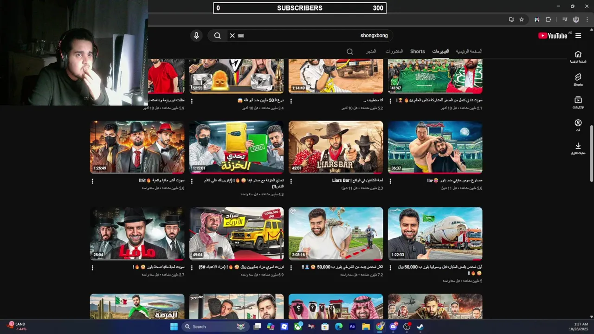Open options menu for 49:04 auction video
594x334 pixels.
pos(192,268)
